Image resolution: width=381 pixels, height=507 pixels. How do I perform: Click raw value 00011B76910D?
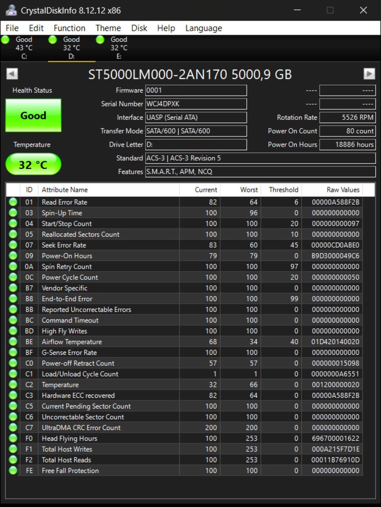335,460
